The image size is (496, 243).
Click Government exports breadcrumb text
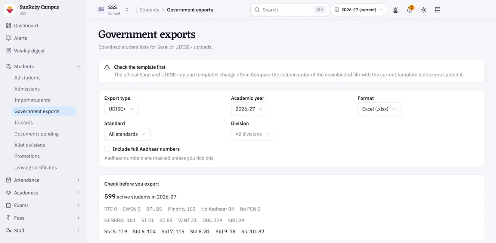click(190, 10)
